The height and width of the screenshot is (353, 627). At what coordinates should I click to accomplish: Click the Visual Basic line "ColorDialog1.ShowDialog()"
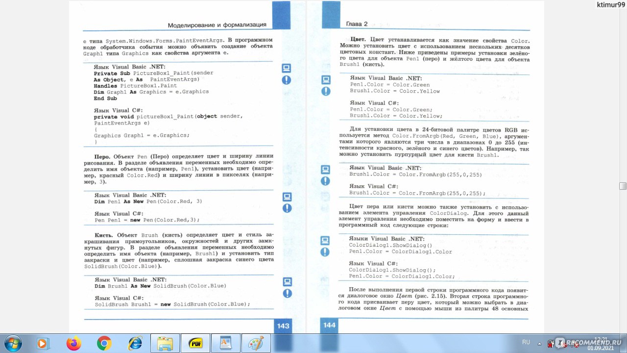pos(390,245)
